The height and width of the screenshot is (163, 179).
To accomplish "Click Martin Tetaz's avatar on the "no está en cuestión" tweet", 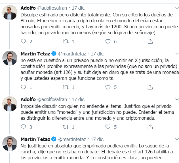I will pos(10,58).
